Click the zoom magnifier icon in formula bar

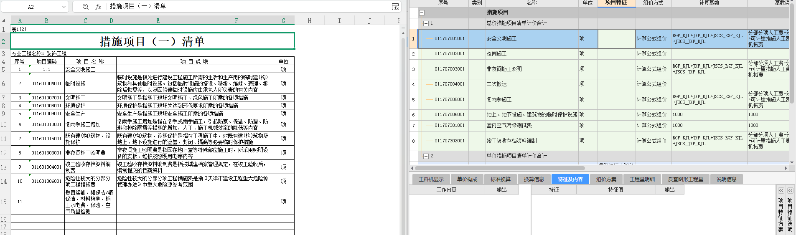coord(86,7)
